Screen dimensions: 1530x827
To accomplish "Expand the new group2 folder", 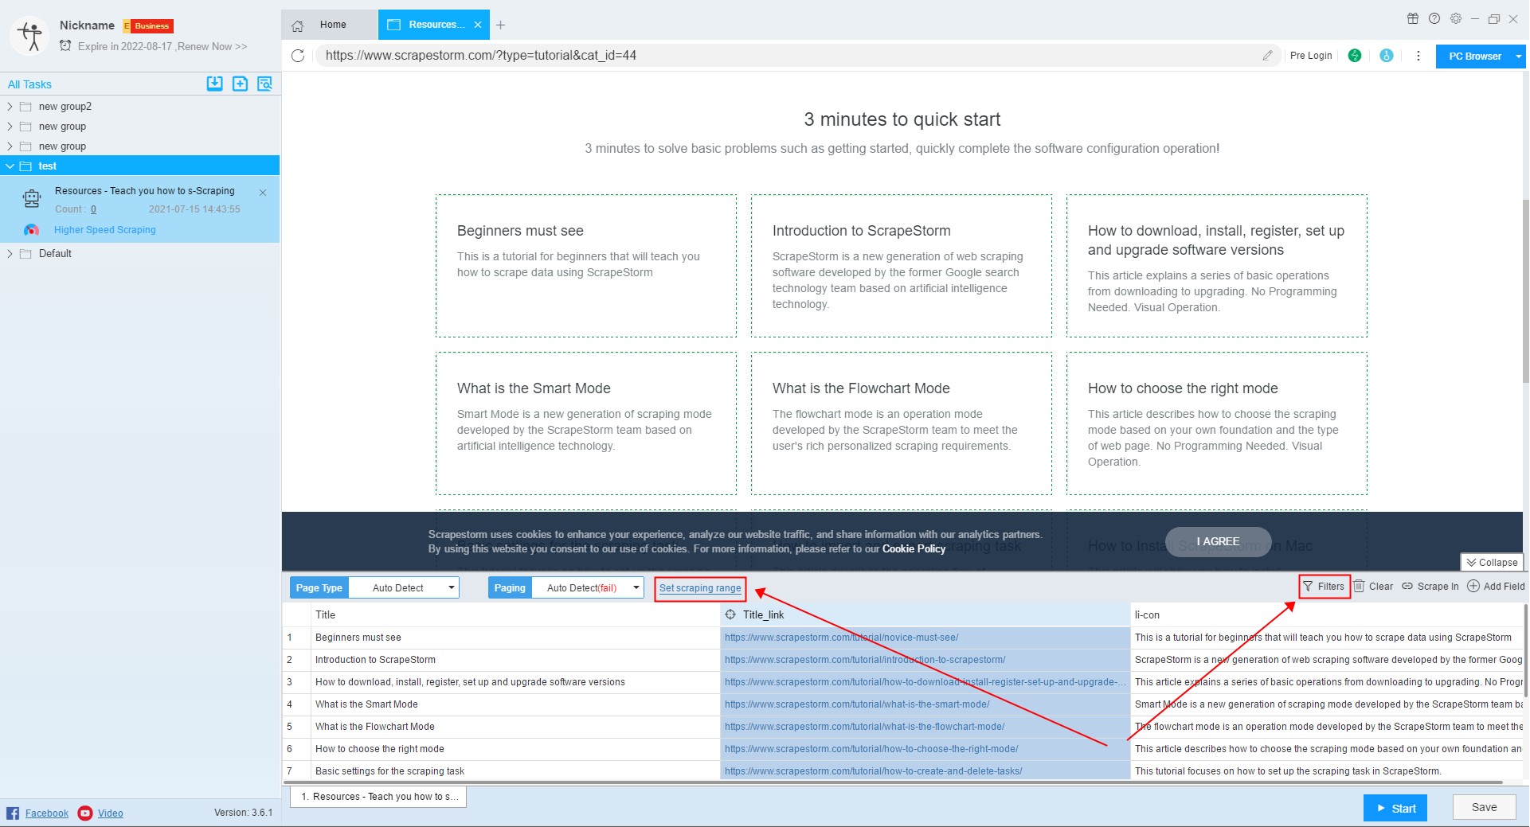I will coord(10,107).
